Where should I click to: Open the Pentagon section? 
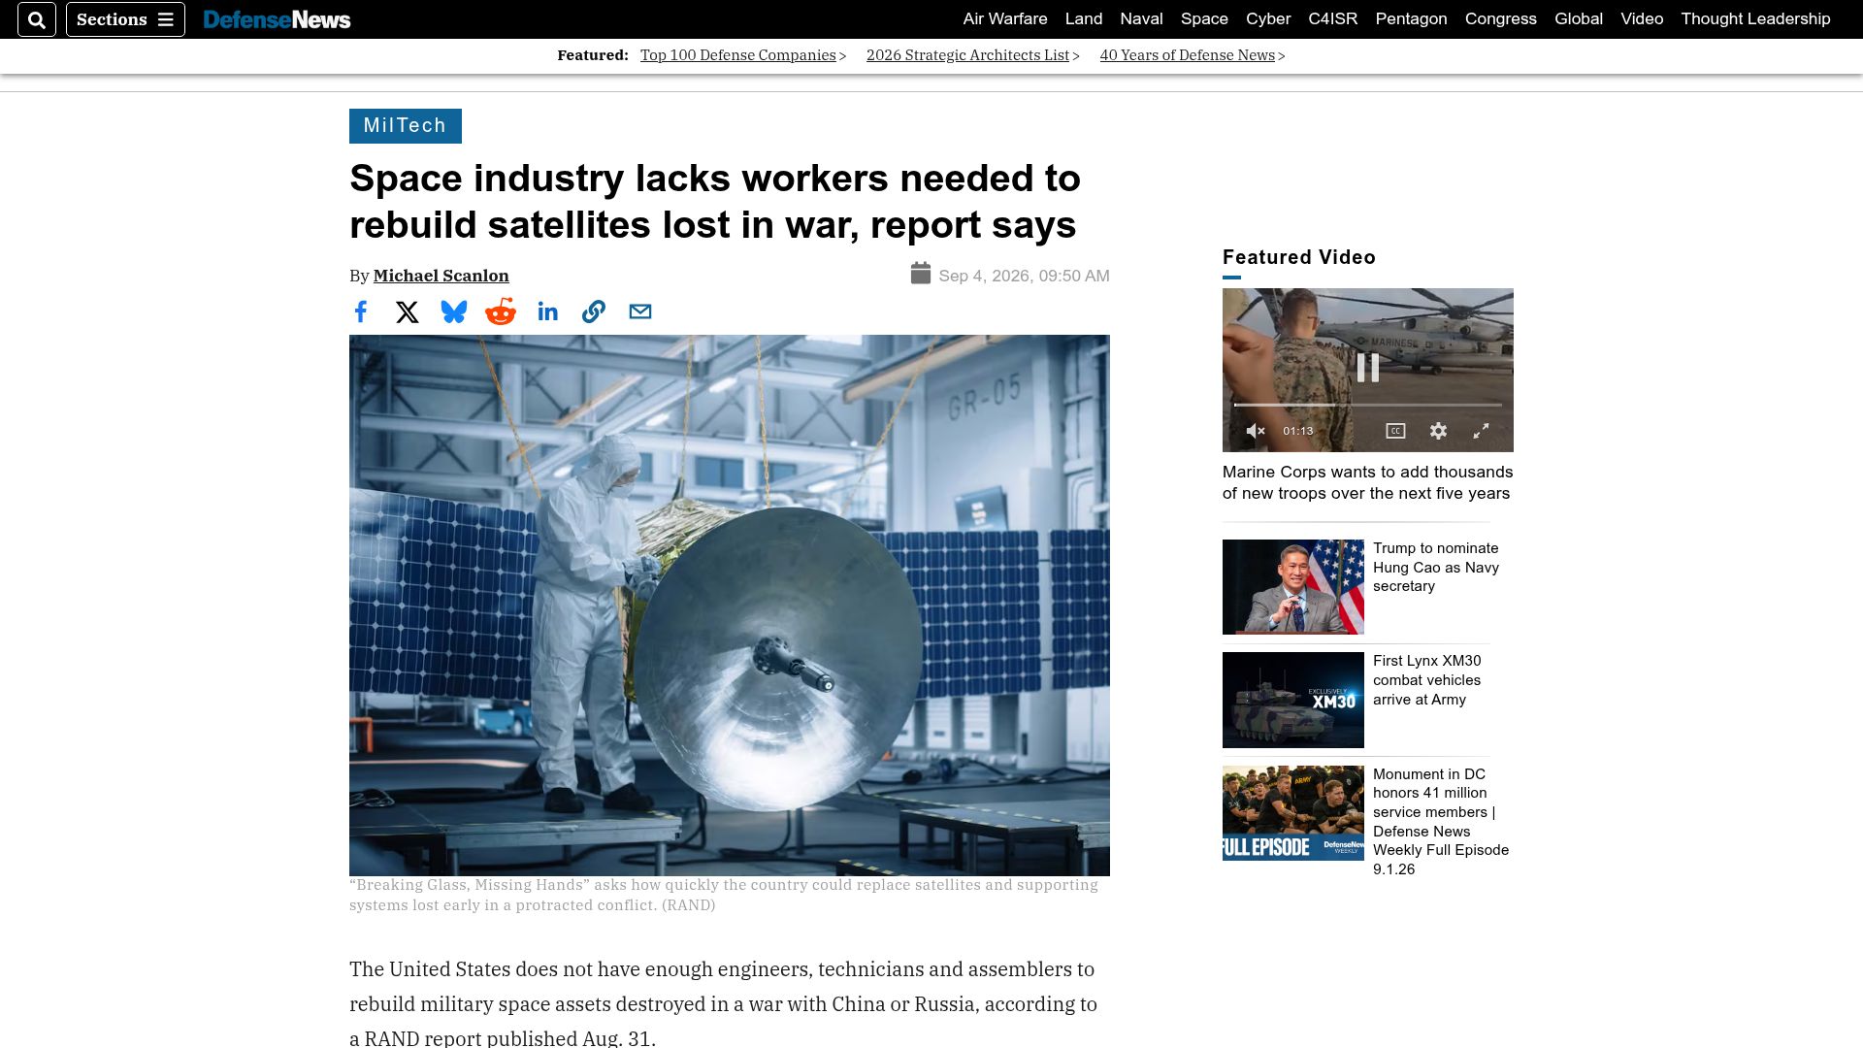[x=1411, y=18]
